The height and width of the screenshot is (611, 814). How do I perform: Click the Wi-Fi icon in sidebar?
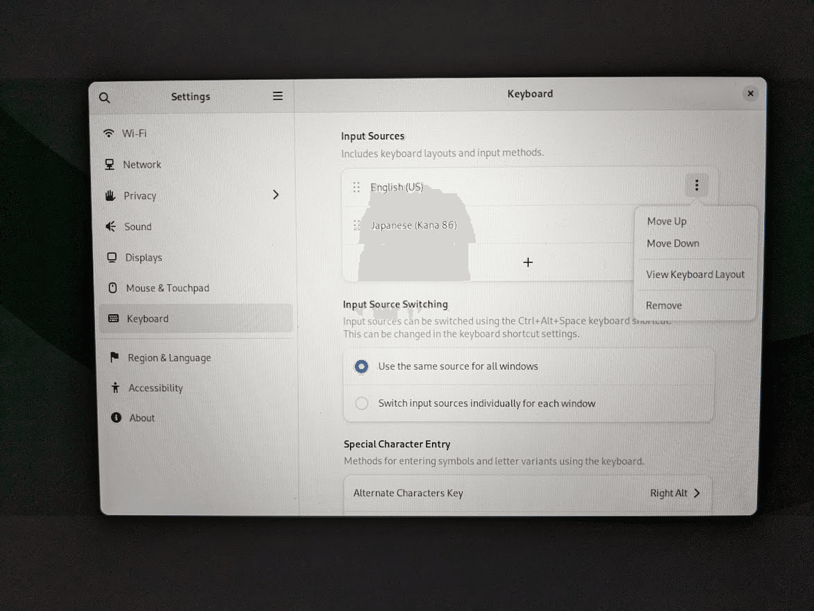tap(108, 133)
